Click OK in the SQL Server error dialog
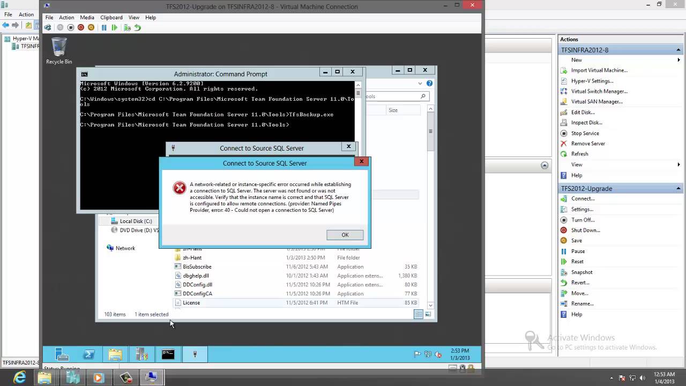The height and width of the screenshot is (386, 686). tap(345, 235)
